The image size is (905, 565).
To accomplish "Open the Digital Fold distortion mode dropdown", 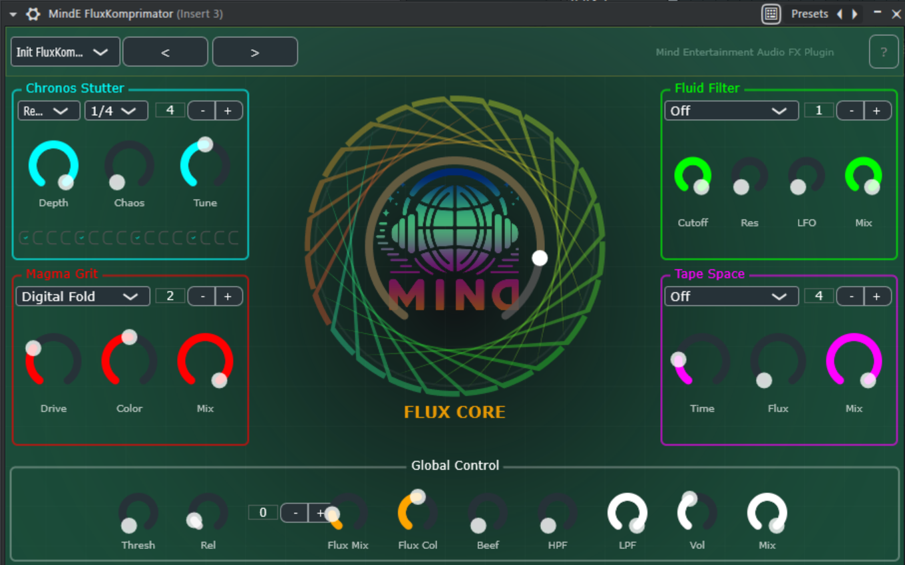I will 82,296.
